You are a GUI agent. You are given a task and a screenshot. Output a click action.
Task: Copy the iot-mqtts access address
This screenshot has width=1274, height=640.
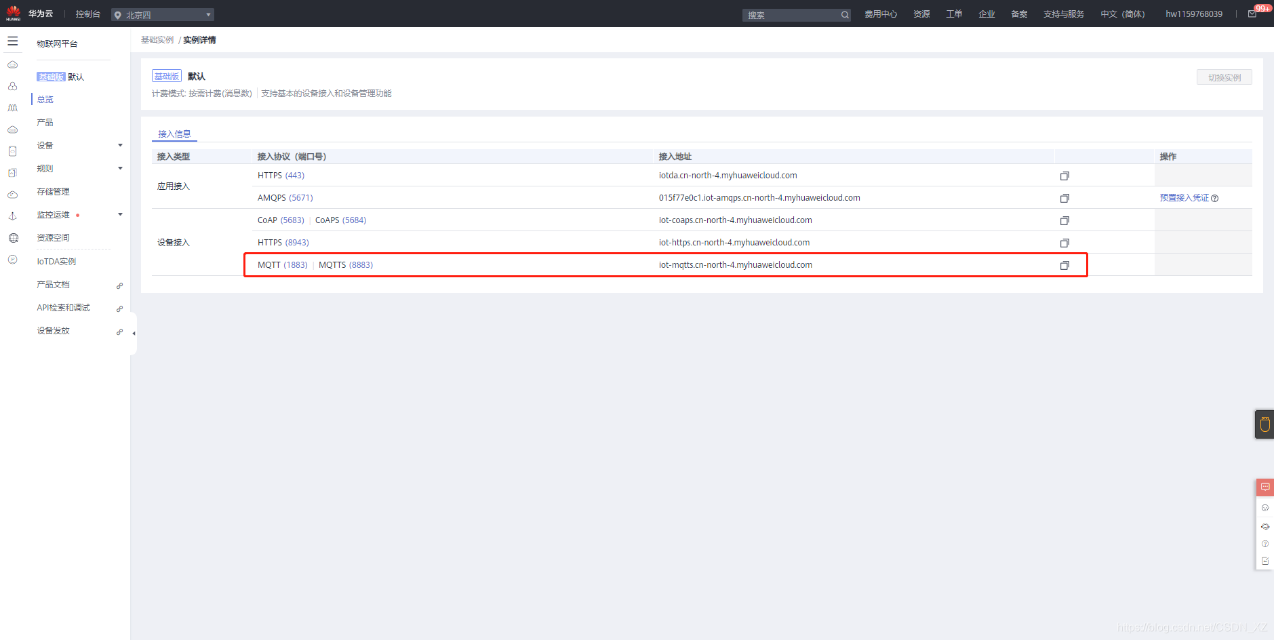click(x=1064, y=265)
